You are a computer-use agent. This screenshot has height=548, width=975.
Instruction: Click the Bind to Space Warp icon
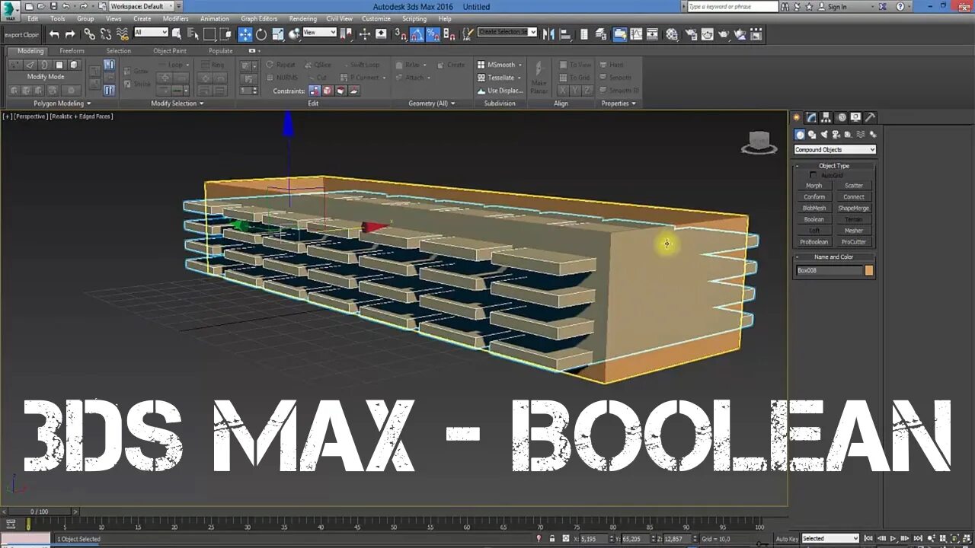pos(123,34)
